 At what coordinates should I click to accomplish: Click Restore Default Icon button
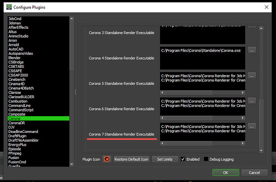point(132,159)
